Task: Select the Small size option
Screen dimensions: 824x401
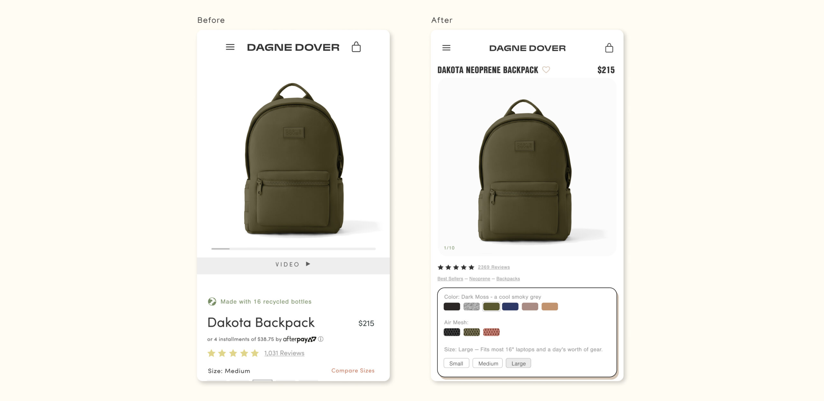Action: point(456,363)
